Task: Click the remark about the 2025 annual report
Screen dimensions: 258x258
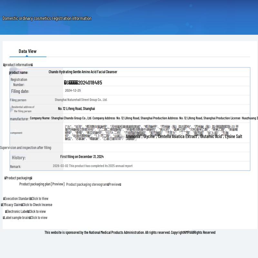Action: tap(93, 166)
